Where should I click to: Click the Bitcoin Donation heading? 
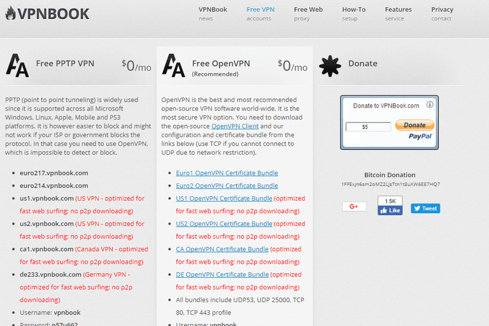pyautogui.click(x=390, y=175)
